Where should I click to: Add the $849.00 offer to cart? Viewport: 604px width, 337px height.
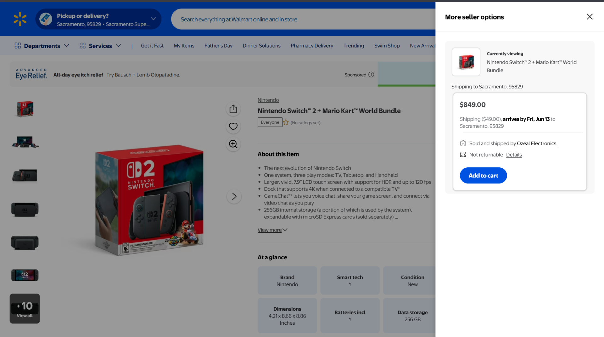click(x=483, y=176)
